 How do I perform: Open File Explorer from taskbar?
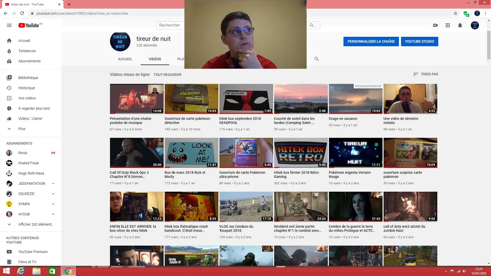[x=36, y=271]
